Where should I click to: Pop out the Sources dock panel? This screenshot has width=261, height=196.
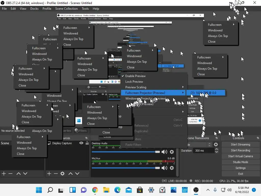pyautogui.click(x=86, y=138)
